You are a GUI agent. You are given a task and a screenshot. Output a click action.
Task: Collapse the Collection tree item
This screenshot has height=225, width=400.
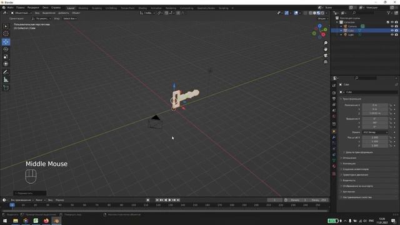tap(337, 22)
